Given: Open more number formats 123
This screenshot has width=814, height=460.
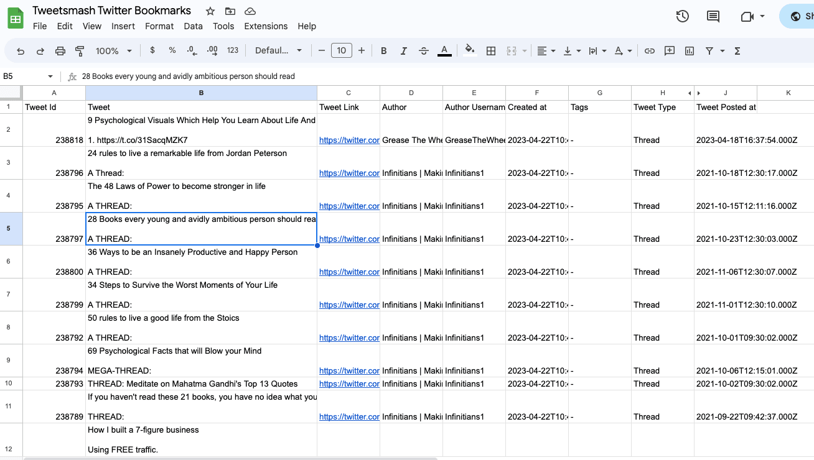Looking at the screenshot, I should (x=233, y=50).
